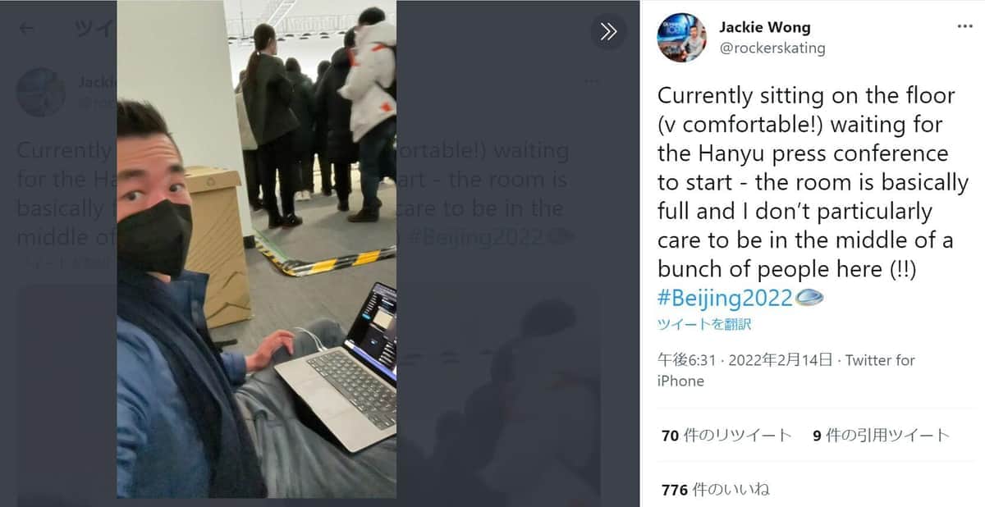
Task: Show the 776 件のいいね list
Action: tap(716, 490)
